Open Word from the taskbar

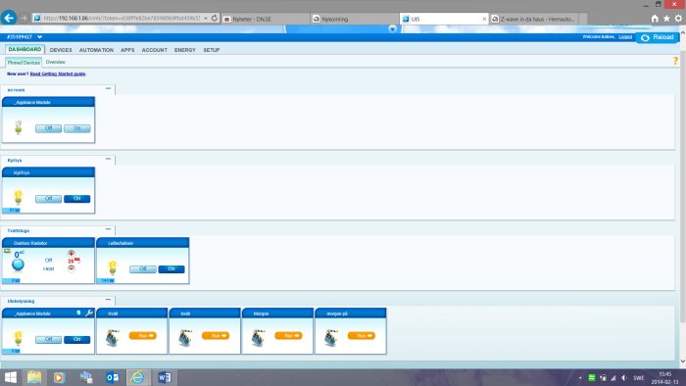click(x=165, y=377)
